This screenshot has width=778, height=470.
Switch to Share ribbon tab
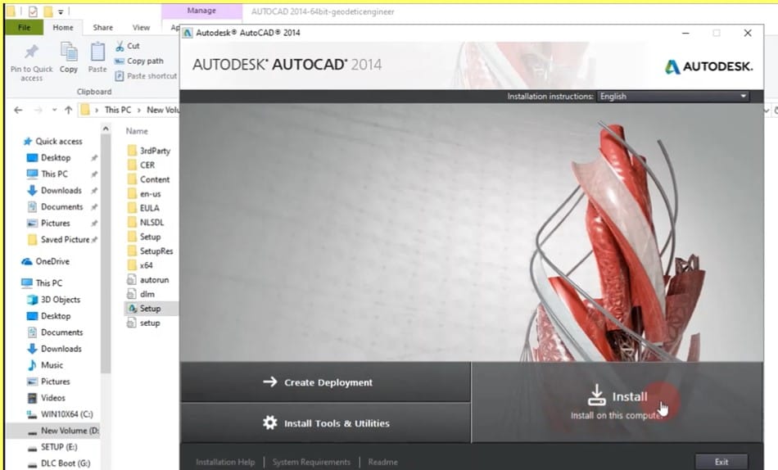click(102, 27)
